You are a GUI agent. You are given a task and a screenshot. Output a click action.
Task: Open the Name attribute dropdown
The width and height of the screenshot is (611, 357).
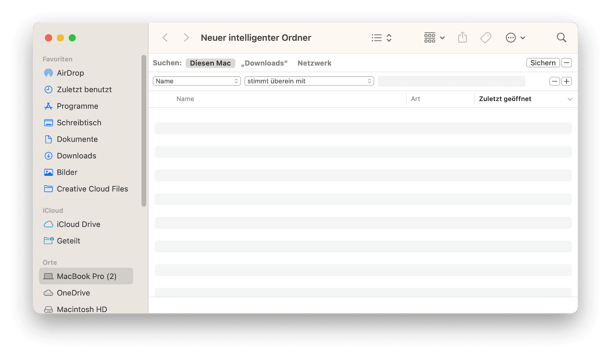[x=196, y=81]
